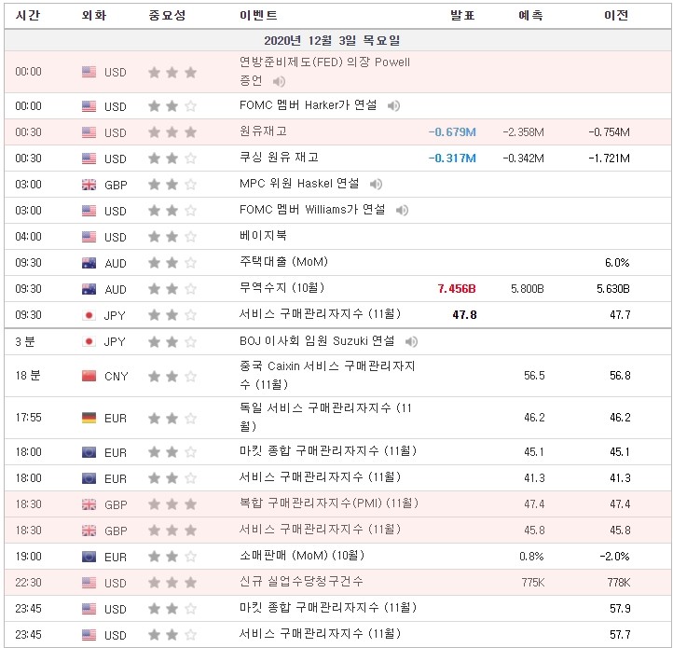The image size is (673, 648).
Task: Click the forecast value 5.800B
Action: coord(528,289)
